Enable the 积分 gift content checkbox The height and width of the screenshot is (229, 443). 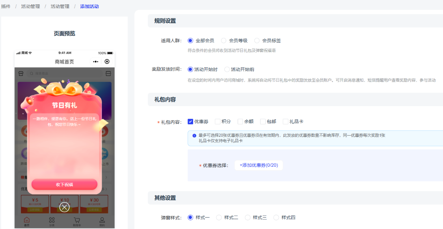click(x=218, y=122)
